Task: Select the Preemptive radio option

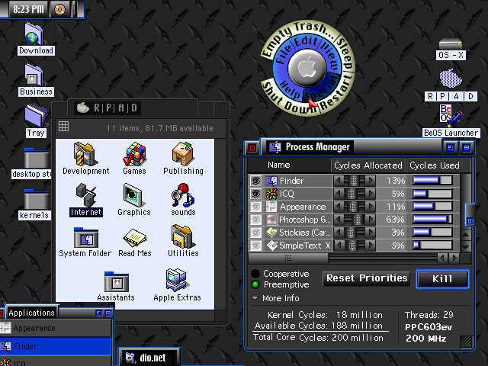Action: click(x=255, y=284)
